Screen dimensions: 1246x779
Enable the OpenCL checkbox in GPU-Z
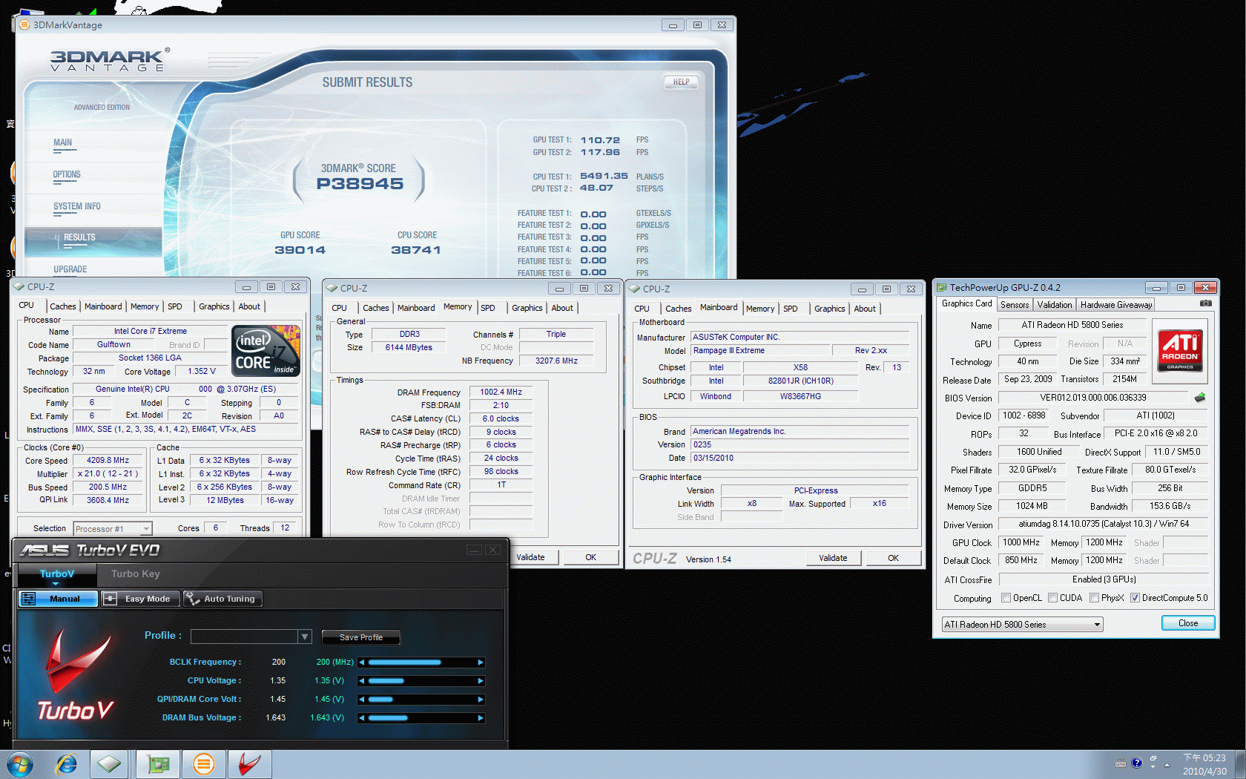click(x=1006, y=598)
